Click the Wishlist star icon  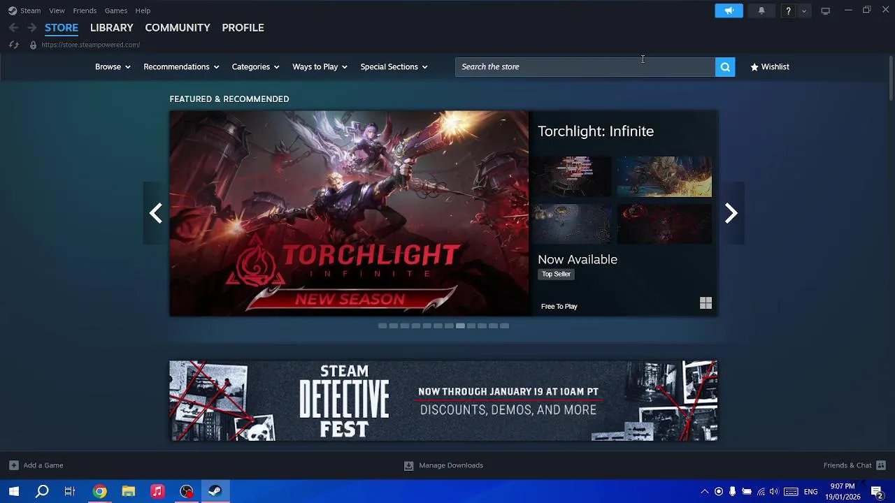tap(754, 67)
